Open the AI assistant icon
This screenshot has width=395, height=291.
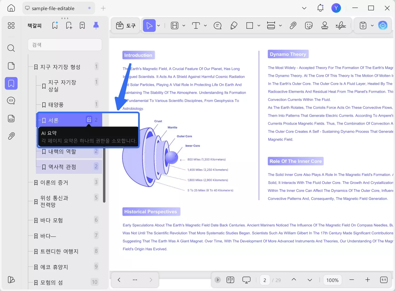coord(383,26)
